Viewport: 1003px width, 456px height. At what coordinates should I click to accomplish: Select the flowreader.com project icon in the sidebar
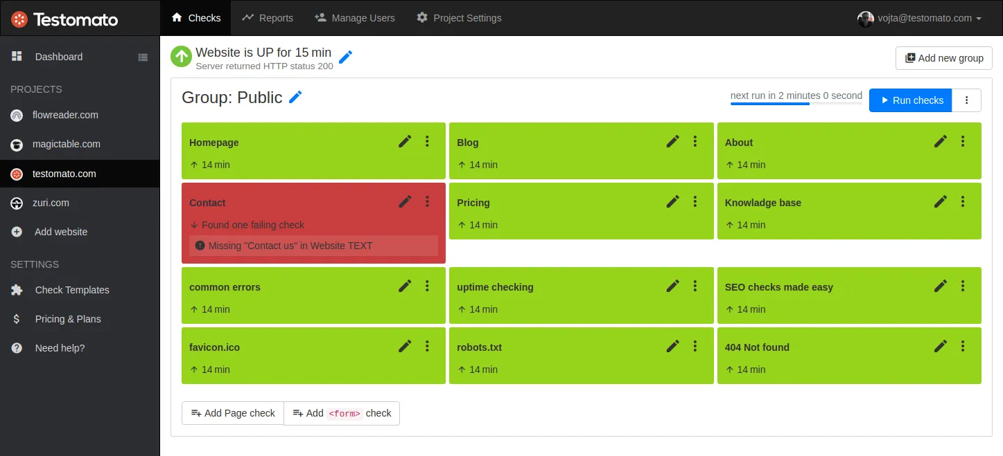point(16,115)
